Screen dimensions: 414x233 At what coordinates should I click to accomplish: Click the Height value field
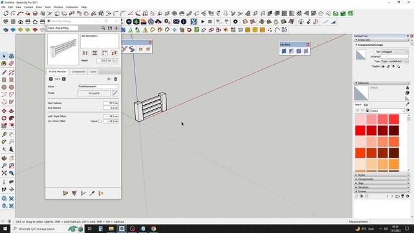(x=104, y=60)
